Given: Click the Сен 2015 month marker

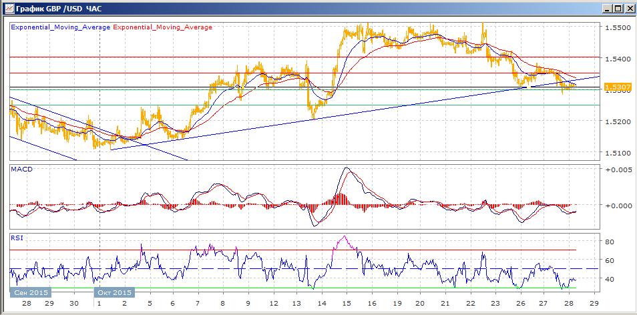Looking at the screenshot, I should coord(31,293).
